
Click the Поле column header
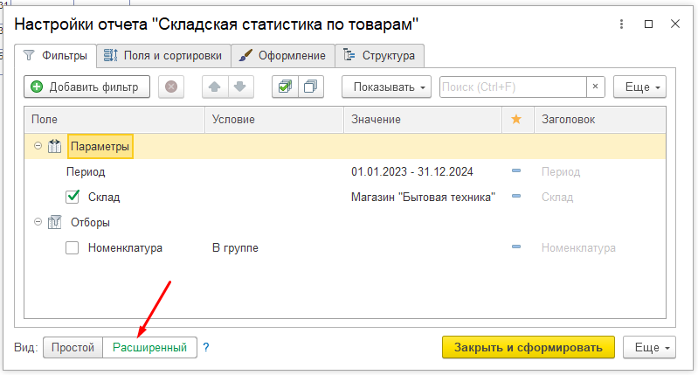click(x=114, y=120)
